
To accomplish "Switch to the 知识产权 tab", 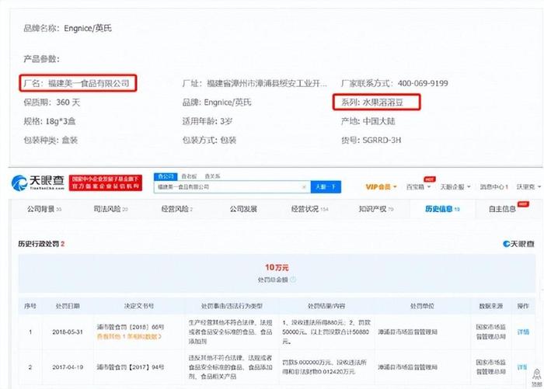I will pyautogui.click(x=375, y=209).
